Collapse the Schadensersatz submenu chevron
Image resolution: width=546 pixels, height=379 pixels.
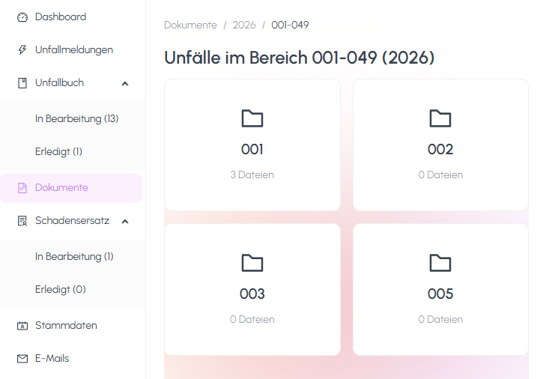[x=125, y=221]
